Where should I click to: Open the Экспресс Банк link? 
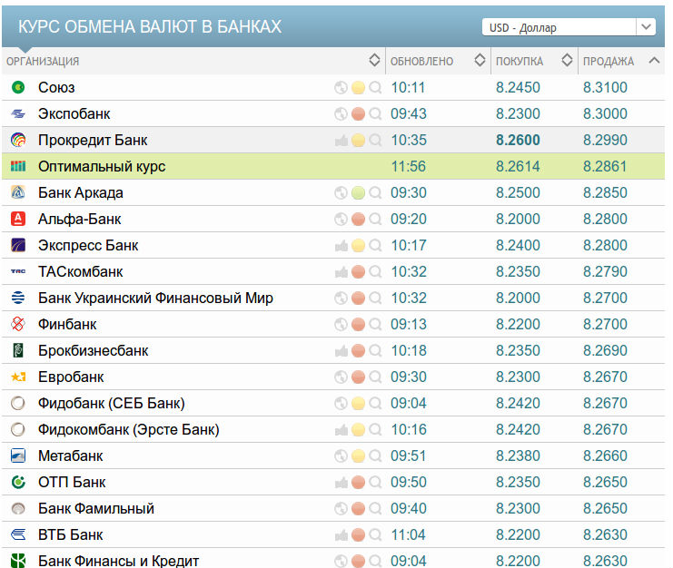click(88, 246)
